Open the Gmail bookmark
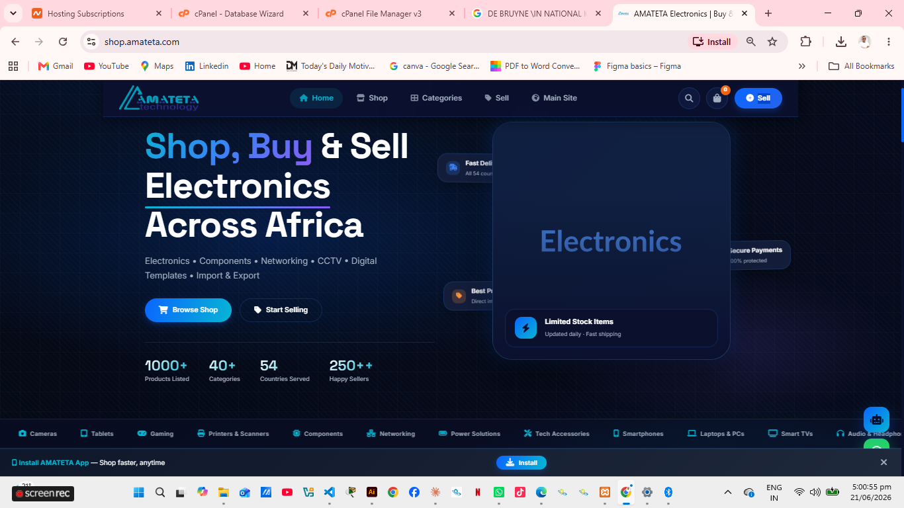Screen dimensions: 904x508 point(56,66)
